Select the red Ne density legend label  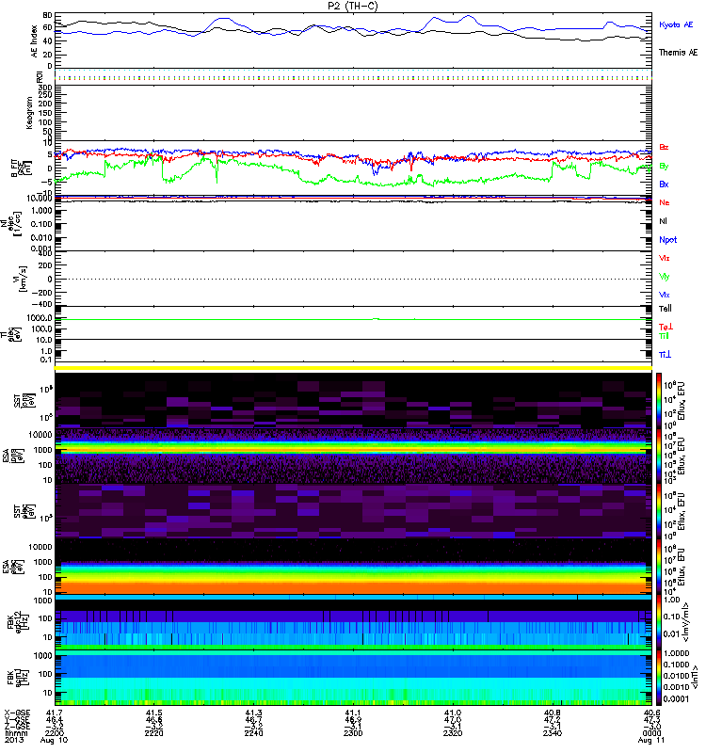click(664, 202)
